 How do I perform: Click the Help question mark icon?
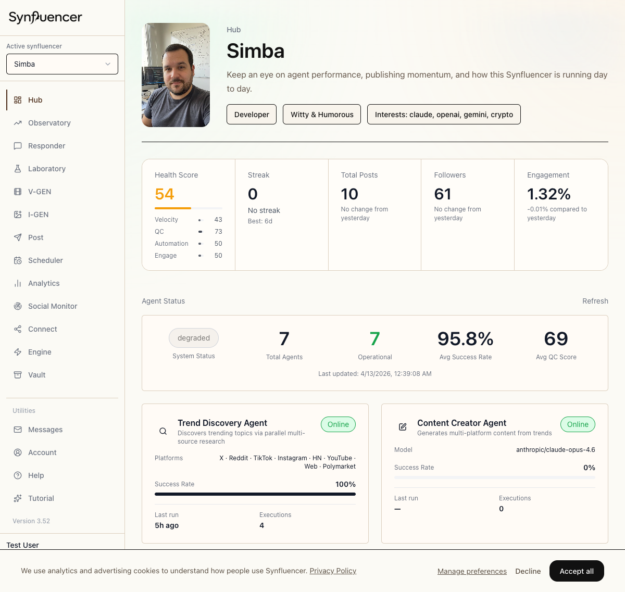(18, 475)
